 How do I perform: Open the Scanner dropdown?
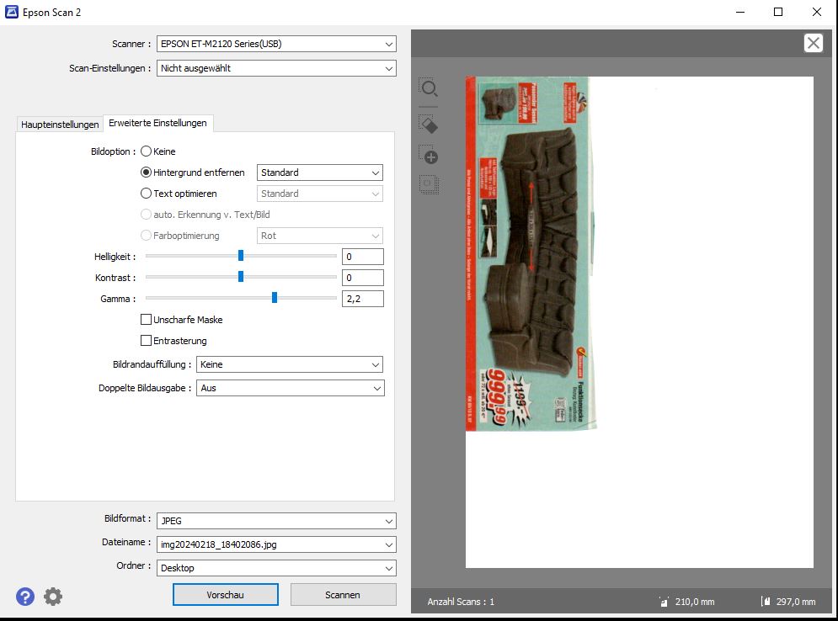276,44
